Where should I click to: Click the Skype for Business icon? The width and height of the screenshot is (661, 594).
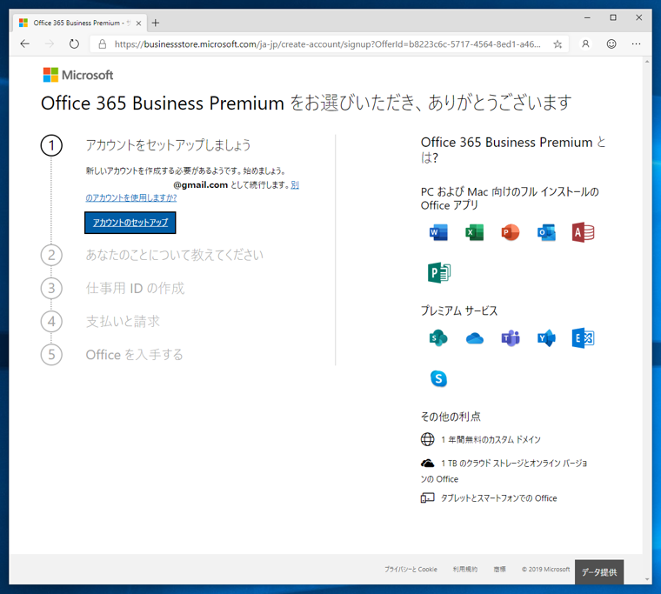point(438,378)
